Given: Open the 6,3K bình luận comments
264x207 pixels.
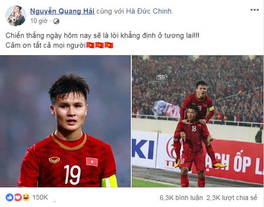Looking at the screenshot, I should (181, 198).
